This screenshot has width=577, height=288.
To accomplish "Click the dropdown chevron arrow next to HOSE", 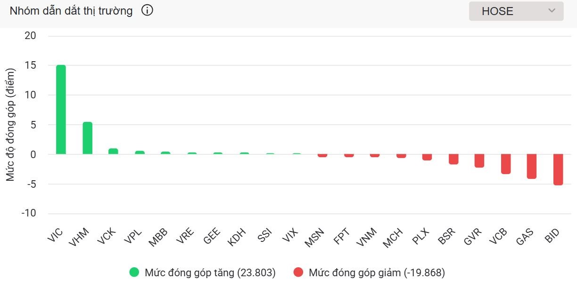I will (x=552, y=11).
